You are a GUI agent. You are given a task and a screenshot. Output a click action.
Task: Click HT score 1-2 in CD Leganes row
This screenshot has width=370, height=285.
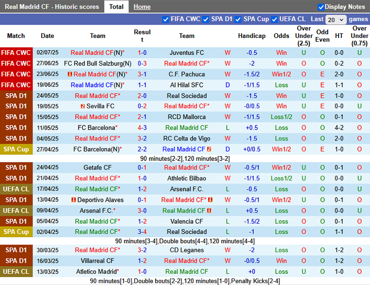pos(339,250)
